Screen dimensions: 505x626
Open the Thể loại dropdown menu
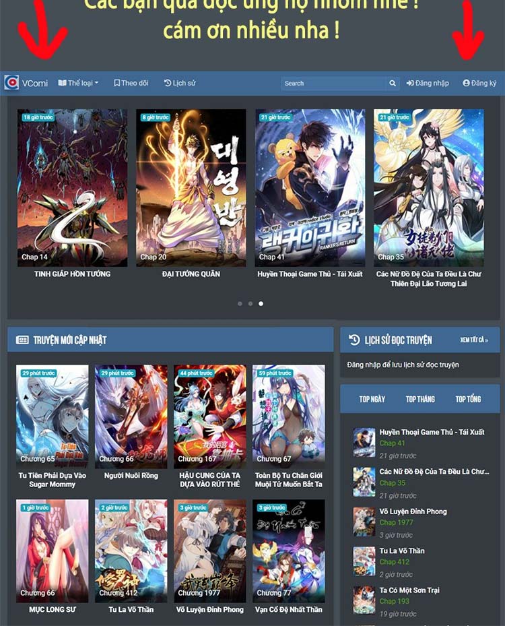point(79,84)
